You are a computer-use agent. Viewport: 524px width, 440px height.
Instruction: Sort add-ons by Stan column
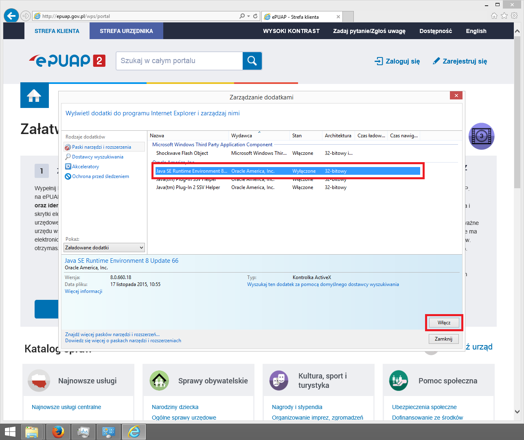pos(306,136)
